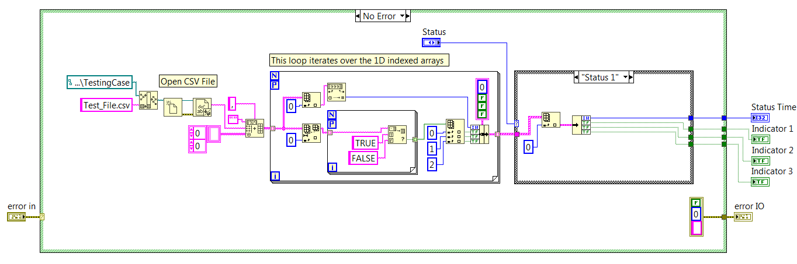Click the error in cluster terminal
The width and height of the screenshot is (797, 264).
[16, 217]
